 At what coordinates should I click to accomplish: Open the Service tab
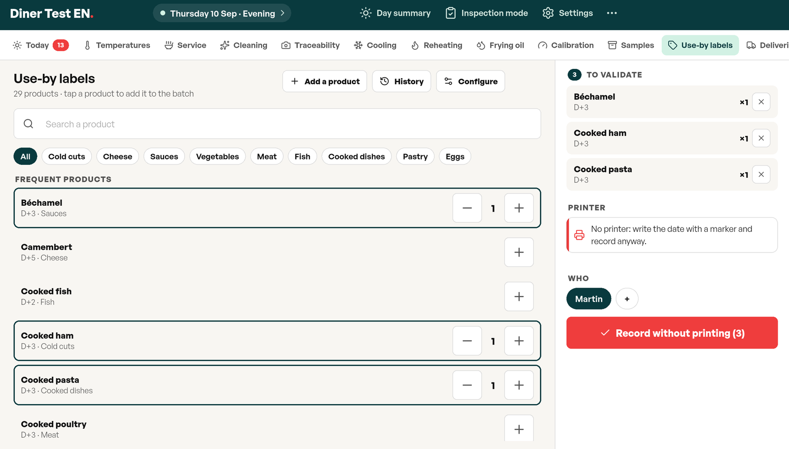pos(185,45)
